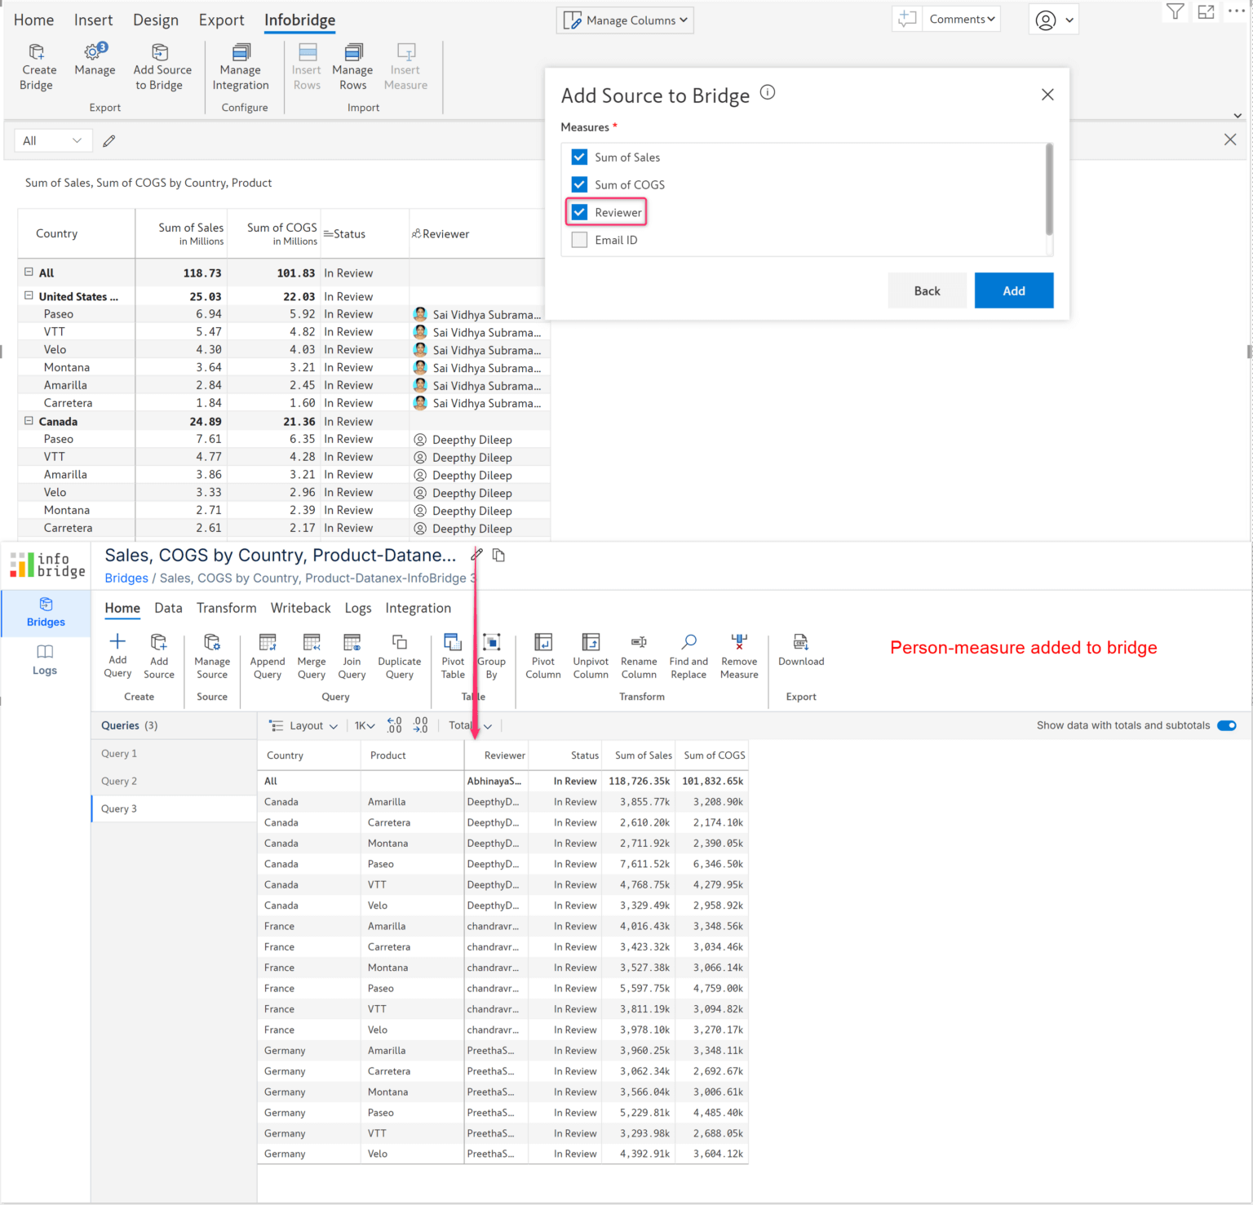This screenshot has width=1253, height=1205.
Task: Enable the Email ID checkbox
Action: point(579,239)
